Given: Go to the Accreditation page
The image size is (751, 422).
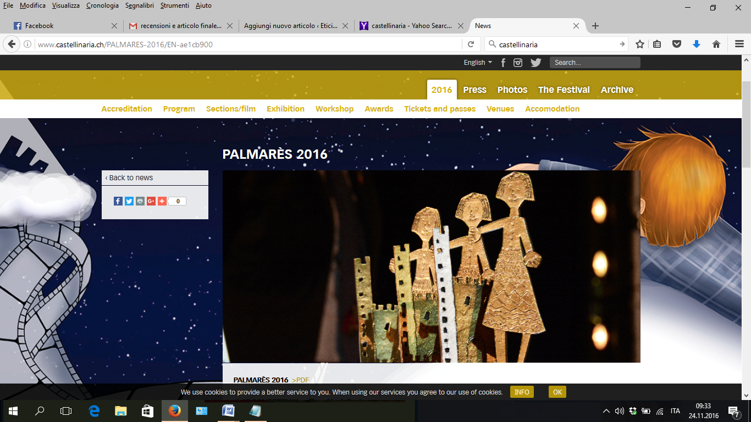Looking at the screenshot, I should click(126, 109).
